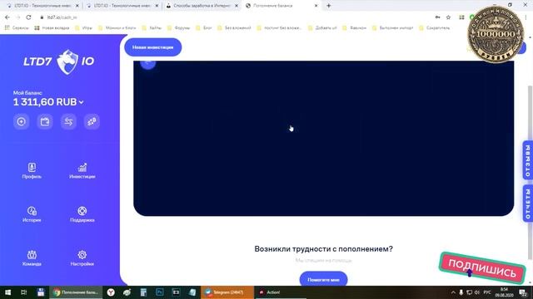
Task: Open Yandex browser from the taskbar
Action: tap(111, 292)
